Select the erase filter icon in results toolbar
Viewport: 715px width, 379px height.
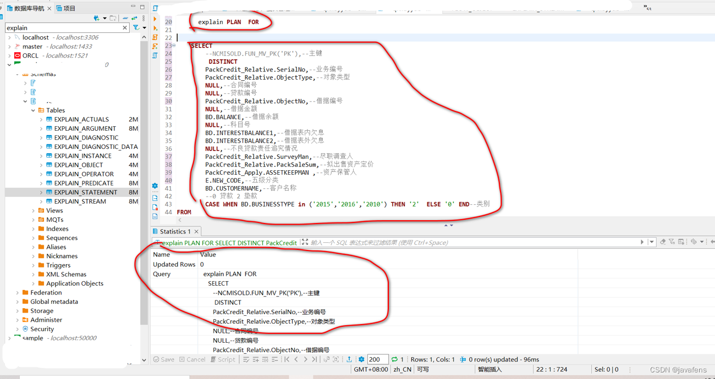pos(663,242)
